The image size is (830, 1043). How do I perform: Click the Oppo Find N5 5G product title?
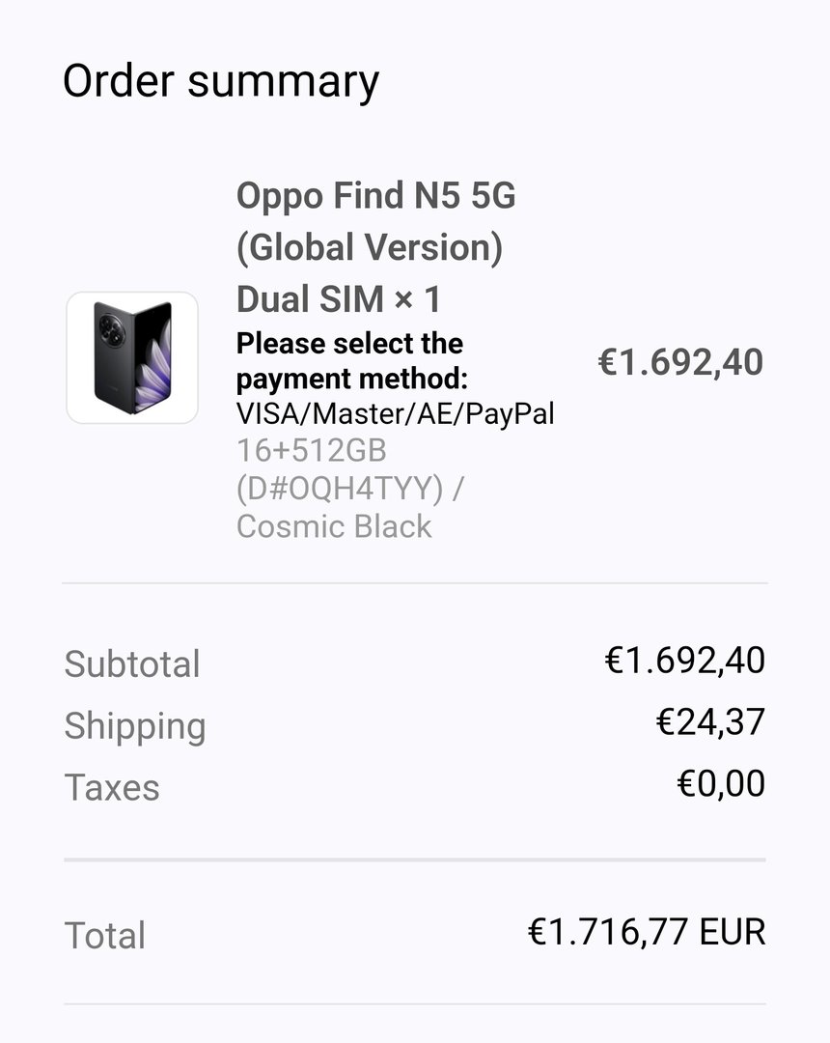[x=376, y=196]
